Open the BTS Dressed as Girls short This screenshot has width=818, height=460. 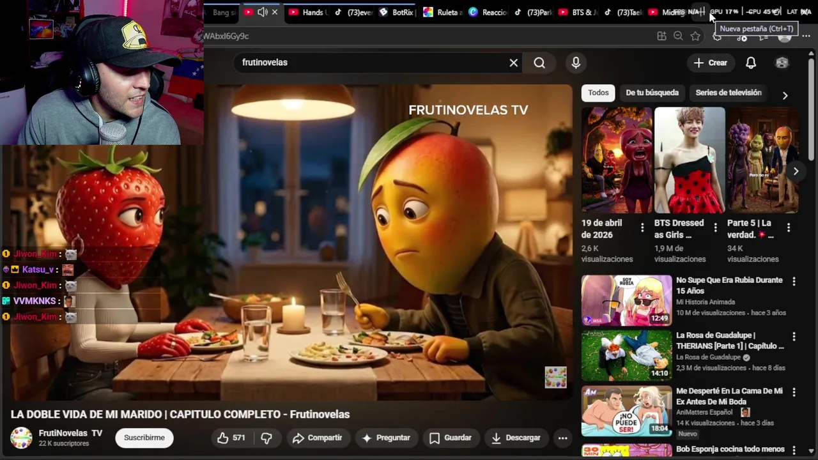[690, 160]
